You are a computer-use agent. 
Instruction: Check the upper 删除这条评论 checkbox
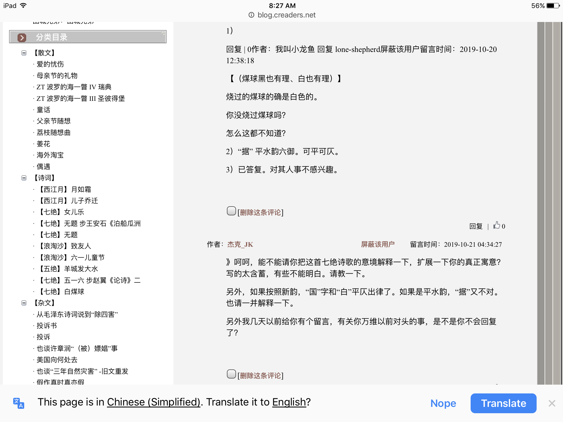pyautogui.click(x=231, y=211)
